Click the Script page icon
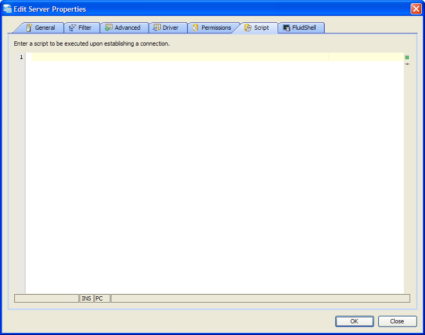The image size is (425, 335). pos(248,28)
